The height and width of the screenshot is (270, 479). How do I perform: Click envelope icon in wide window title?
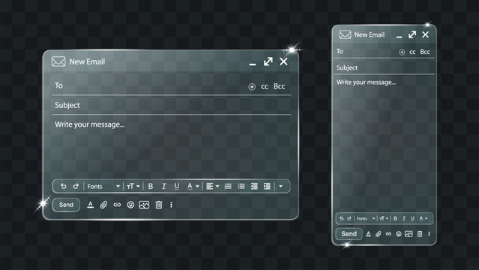pyautogui.click(x=58, y=61)
